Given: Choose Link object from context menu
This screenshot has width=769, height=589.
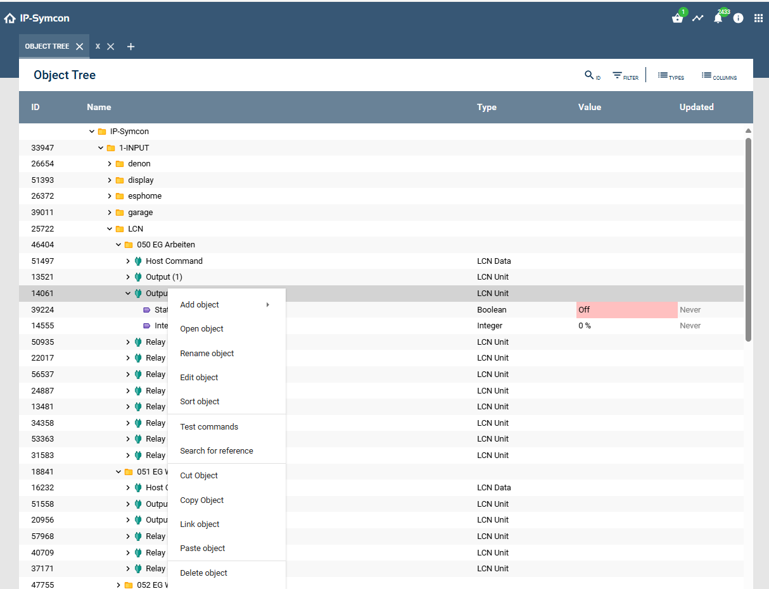Looking at the screenshot, I should pos(226,524).
